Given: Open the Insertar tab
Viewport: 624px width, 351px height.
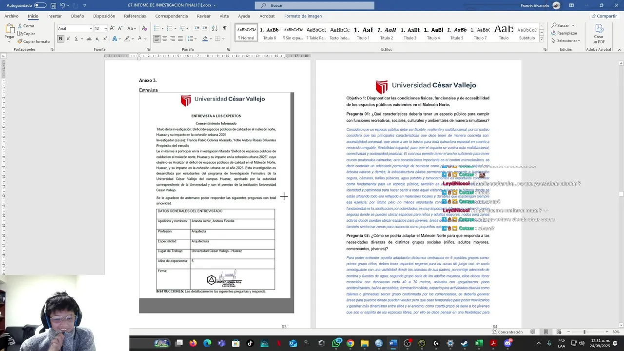Looking at the screenshot, I should (55, 16).
